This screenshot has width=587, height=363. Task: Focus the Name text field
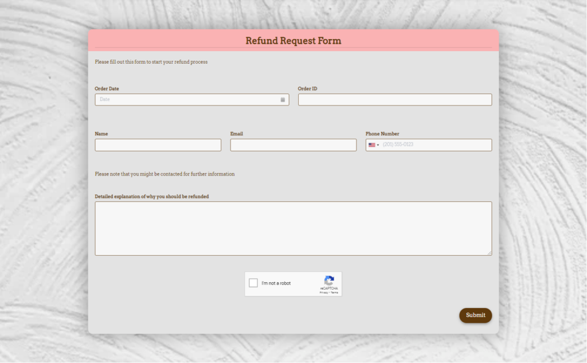pyautogui.click(x=158, y=145)
